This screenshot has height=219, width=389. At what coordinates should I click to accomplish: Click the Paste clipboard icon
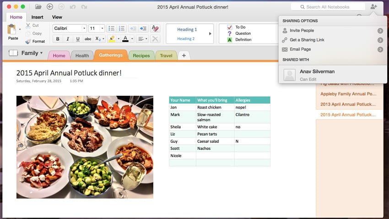tap(12, 30)
